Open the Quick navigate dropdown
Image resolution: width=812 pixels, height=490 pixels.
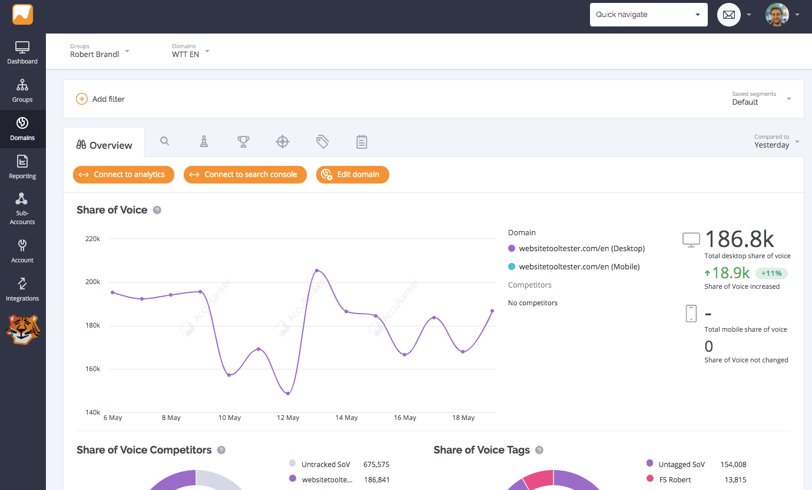click(649, 15)
